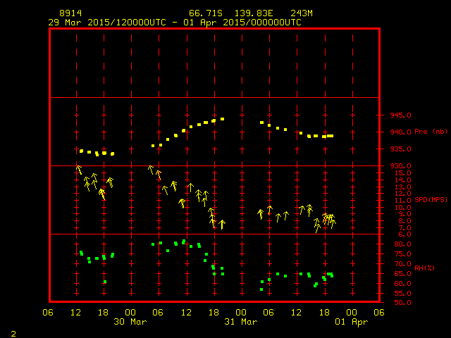Viewport: 451px width, 338px height.
Task: Click the rightmost green humidity data point
Action: click(331, 275)
